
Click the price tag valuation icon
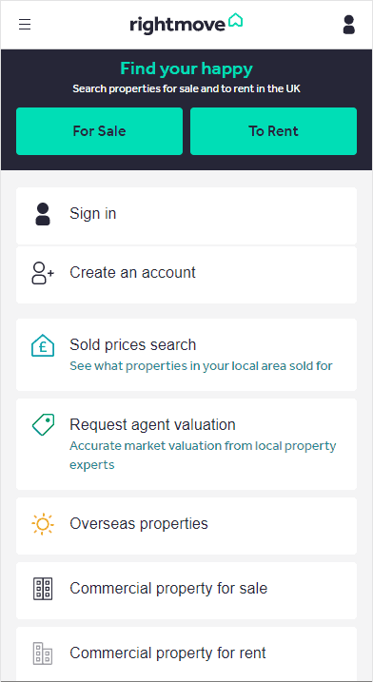coord(43,424)
